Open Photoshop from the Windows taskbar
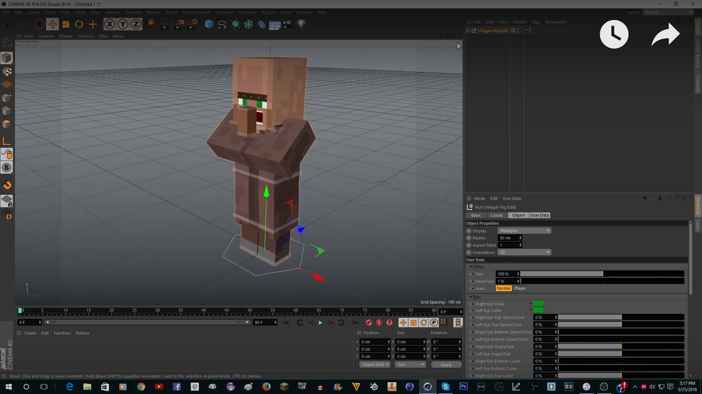 click(463, 386)
